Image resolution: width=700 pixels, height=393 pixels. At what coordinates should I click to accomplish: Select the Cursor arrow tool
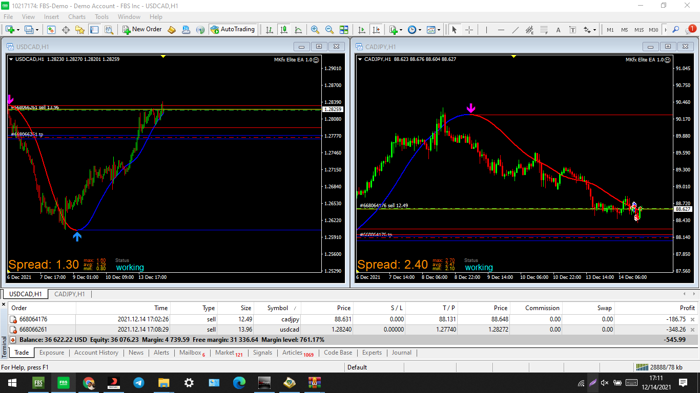pos(454,30)
